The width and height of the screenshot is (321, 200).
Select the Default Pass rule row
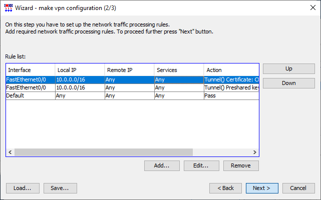click(x=132, y=95)
